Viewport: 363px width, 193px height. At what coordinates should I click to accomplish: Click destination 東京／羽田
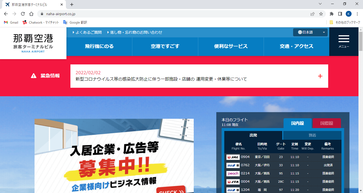pyautogui.click(x=262, y=157)
